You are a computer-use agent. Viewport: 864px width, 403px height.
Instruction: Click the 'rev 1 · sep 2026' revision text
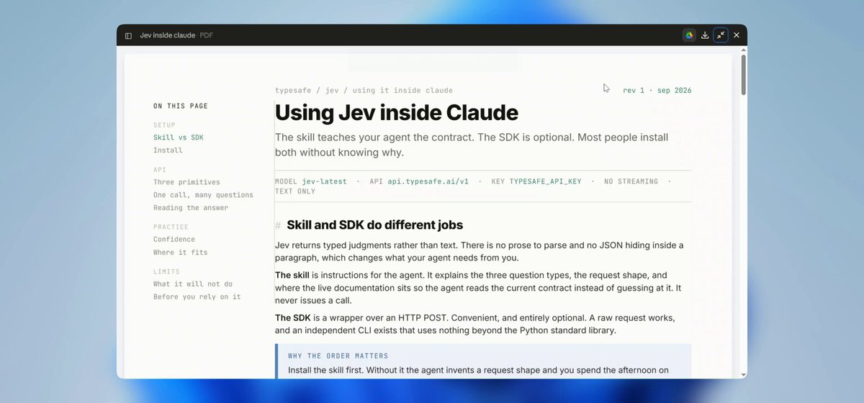(657, 91)
